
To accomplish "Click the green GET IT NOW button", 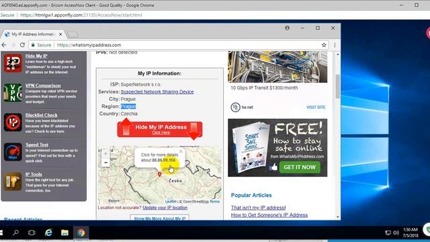I will point(300,167).
